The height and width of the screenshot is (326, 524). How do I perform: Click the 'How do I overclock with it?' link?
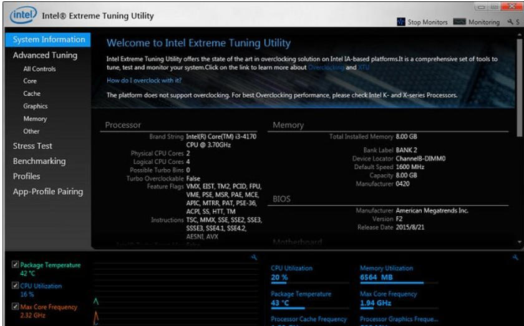[144, 81]
